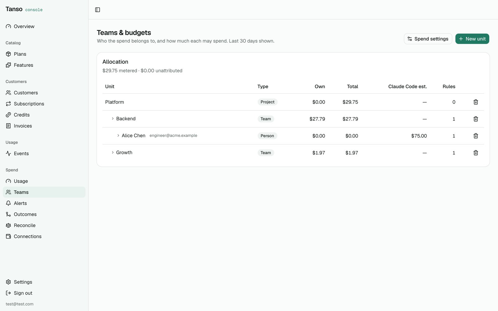Screen dimensions: 498x311
Task: Click the Teams people icon
Action: pyautogui.click(x=8, y=192)
